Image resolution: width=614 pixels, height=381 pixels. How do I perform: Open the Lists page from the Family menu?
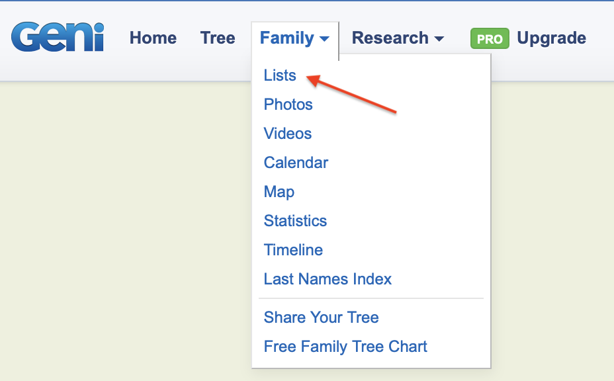(279, 75)
